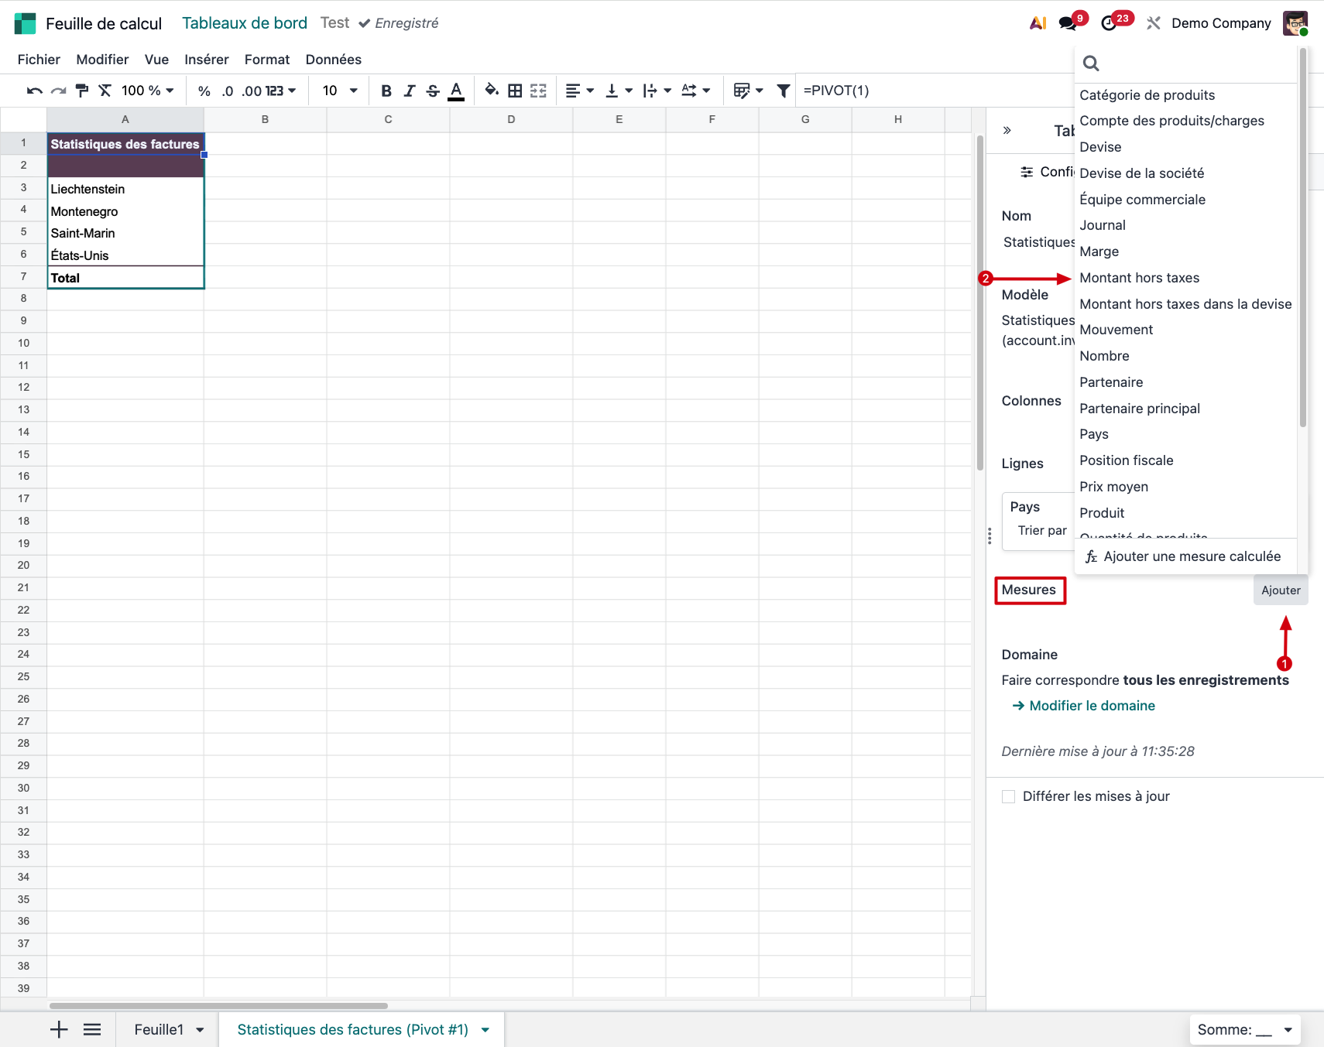Choose Montant hors taxes from the list

click(x=1139, y=278)
